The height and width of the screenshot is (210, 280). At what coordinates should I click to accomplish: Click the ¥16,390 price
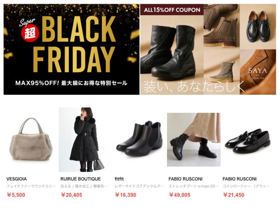tap(126, 195)
